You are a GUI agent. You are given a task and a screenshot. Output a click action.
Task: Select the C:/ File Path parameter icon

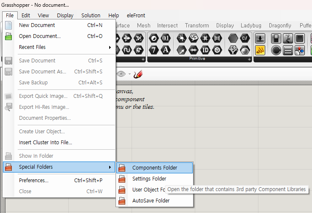pyautogui.click(x=245, y=38)
